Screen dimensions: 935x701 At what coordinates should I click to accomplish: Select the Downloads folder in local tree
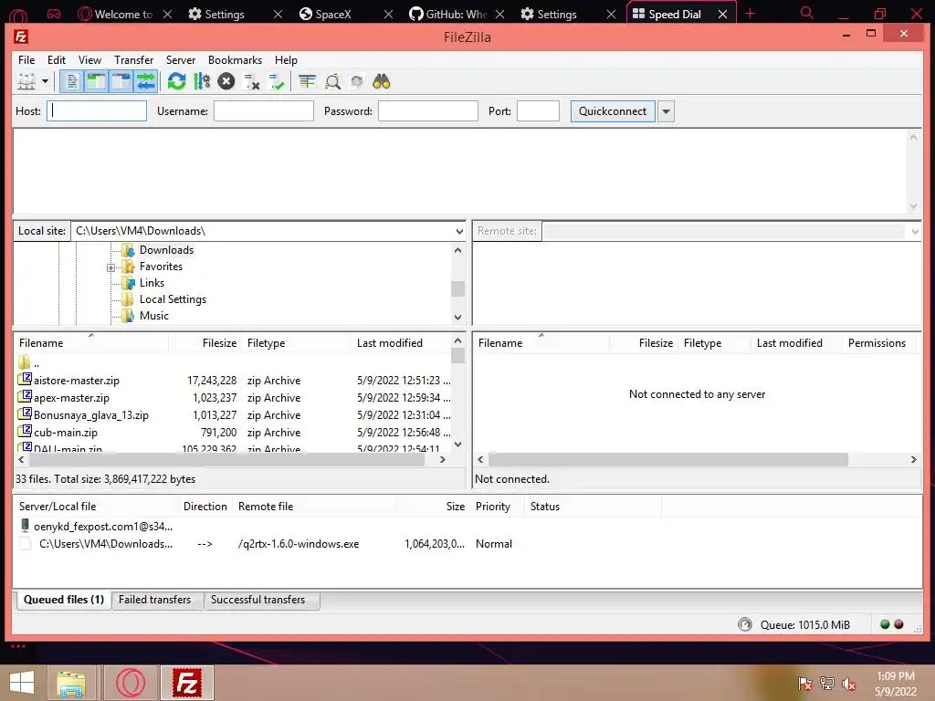(x=166, y=250)
